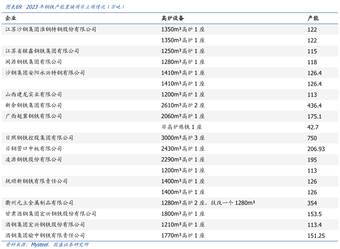Select the 750 capacity value
This screenshot has width=340, height=249.
click(x=313, y=138)
